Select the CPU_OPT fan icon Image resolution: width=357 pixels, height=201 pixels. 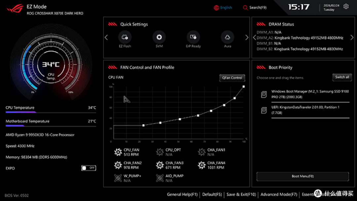160,152
